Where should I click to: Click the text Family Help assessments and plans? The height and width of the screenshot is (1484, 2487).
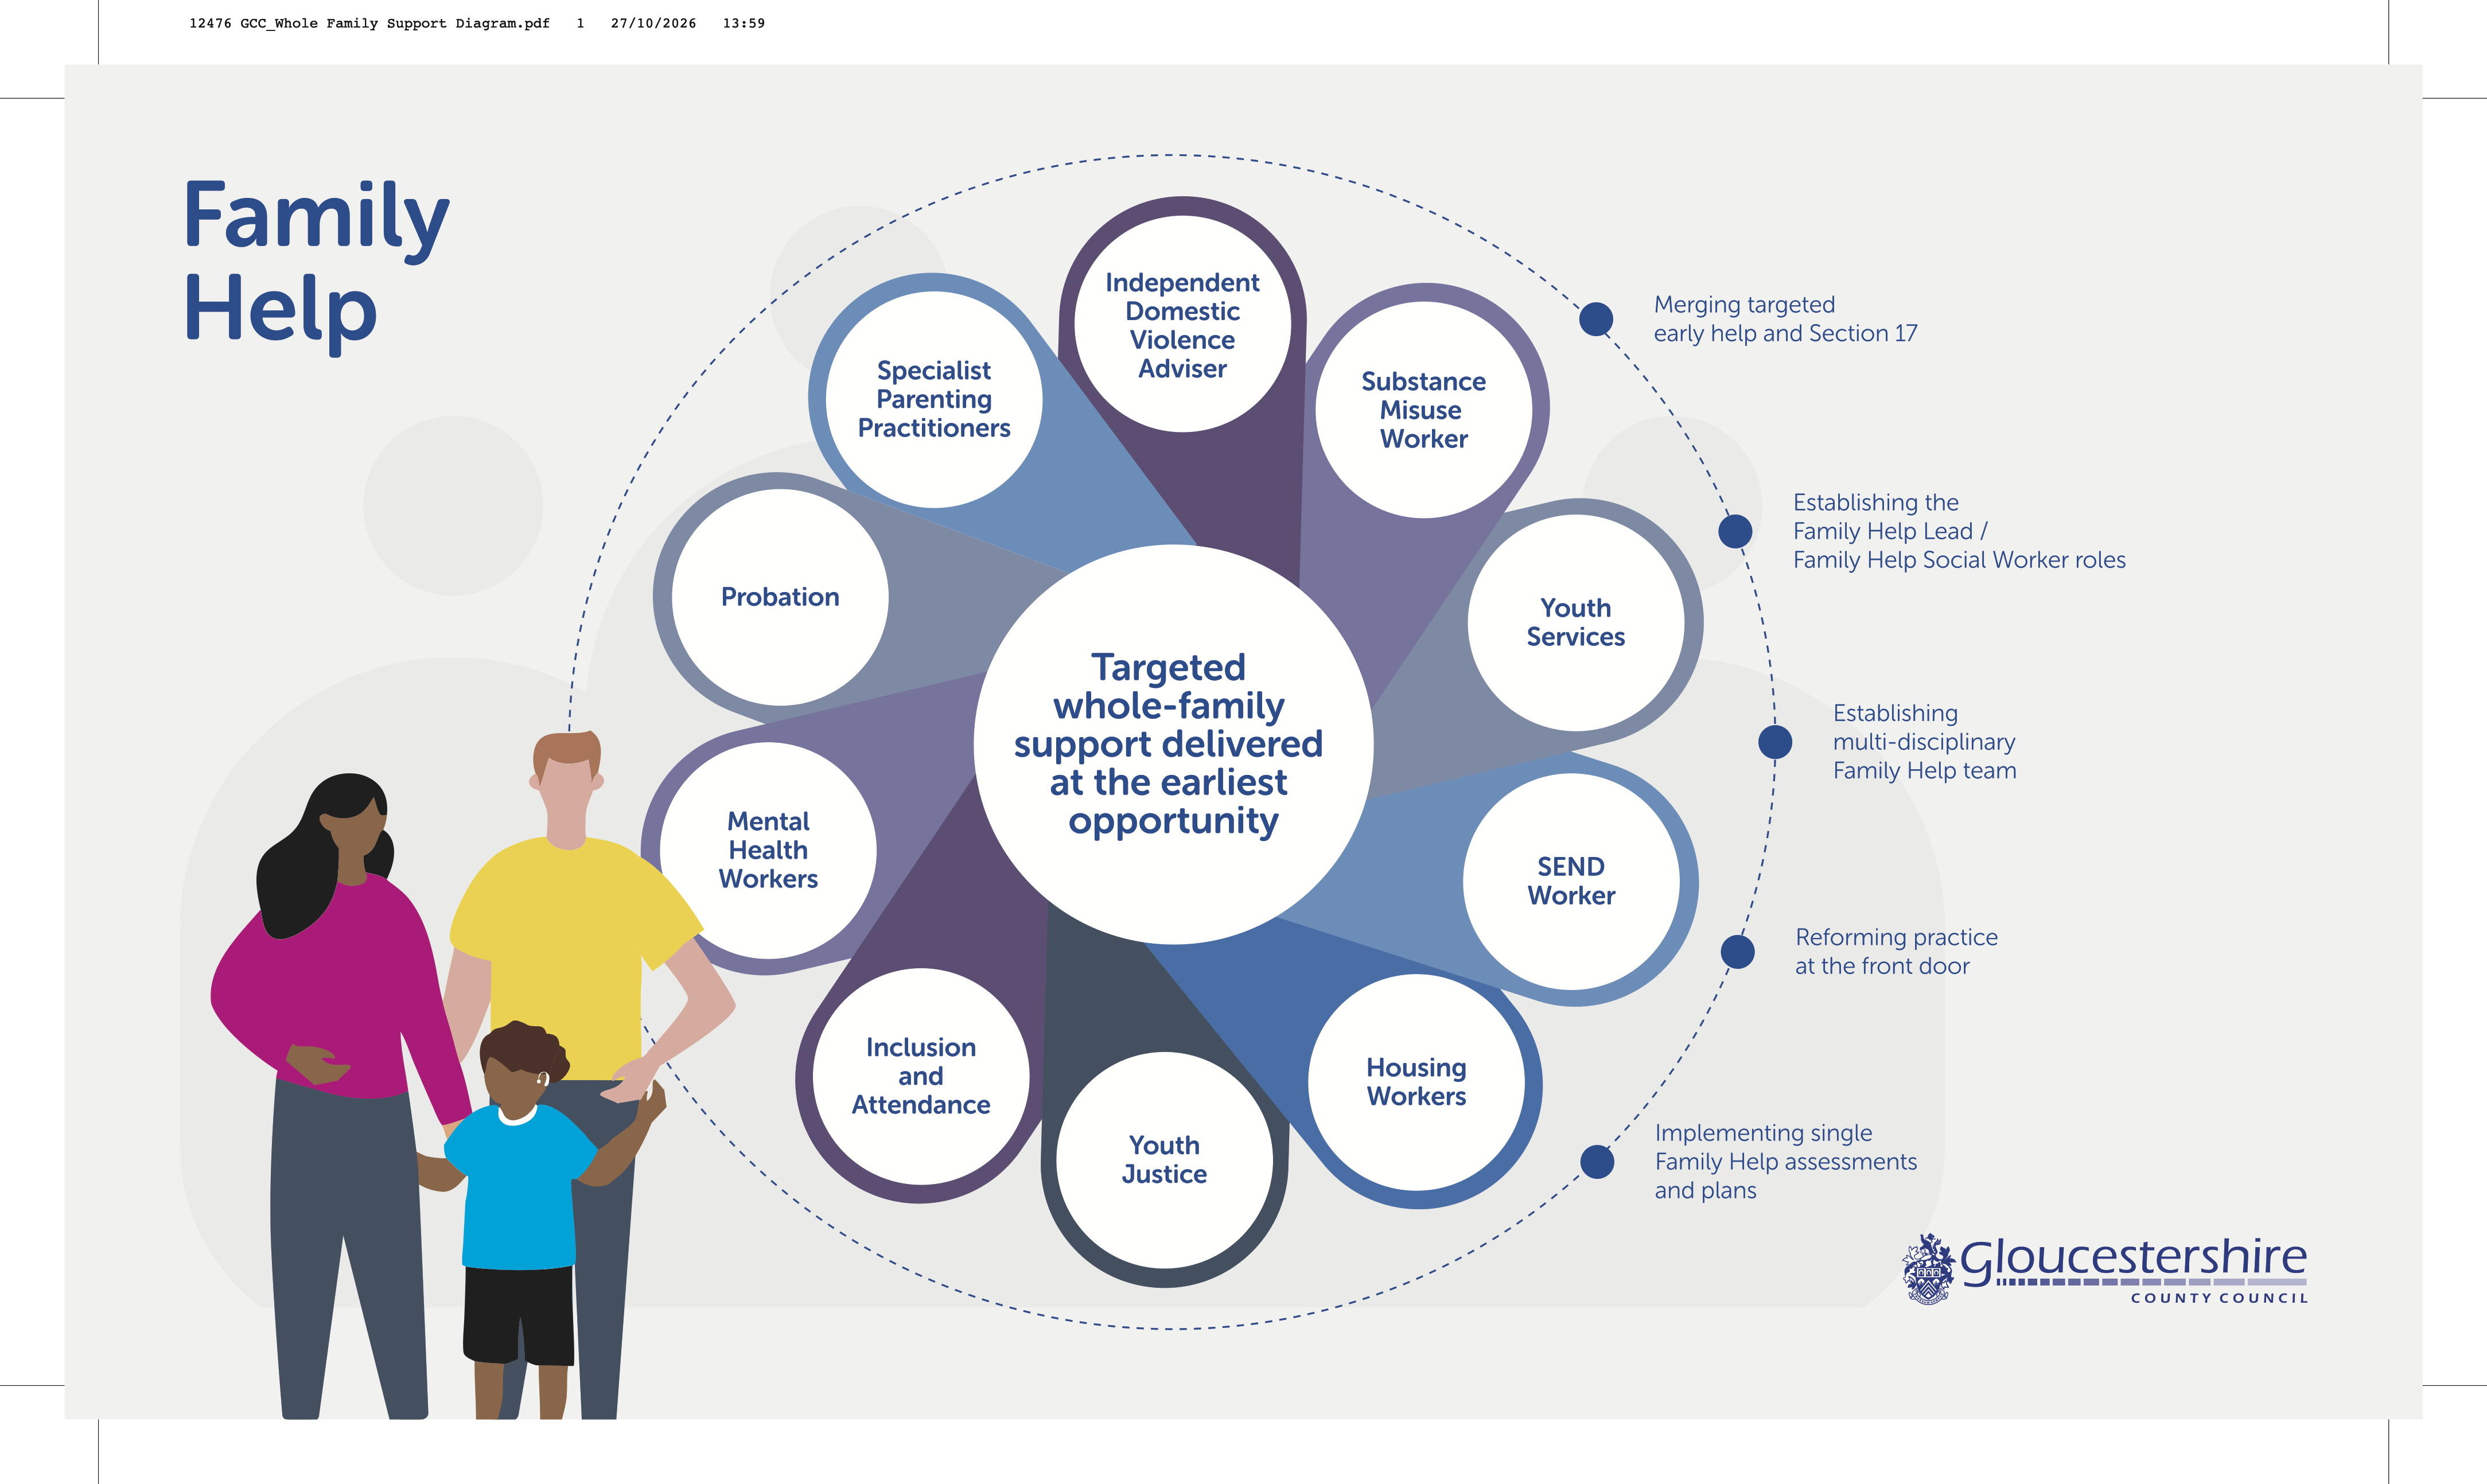pos(1785,1176)
